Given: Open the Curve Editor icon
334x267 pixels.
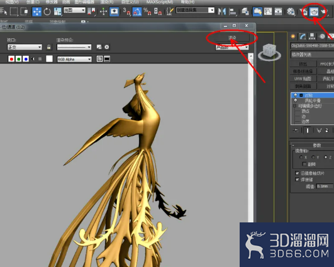Looking at the screenshot, I should [268, 11].
